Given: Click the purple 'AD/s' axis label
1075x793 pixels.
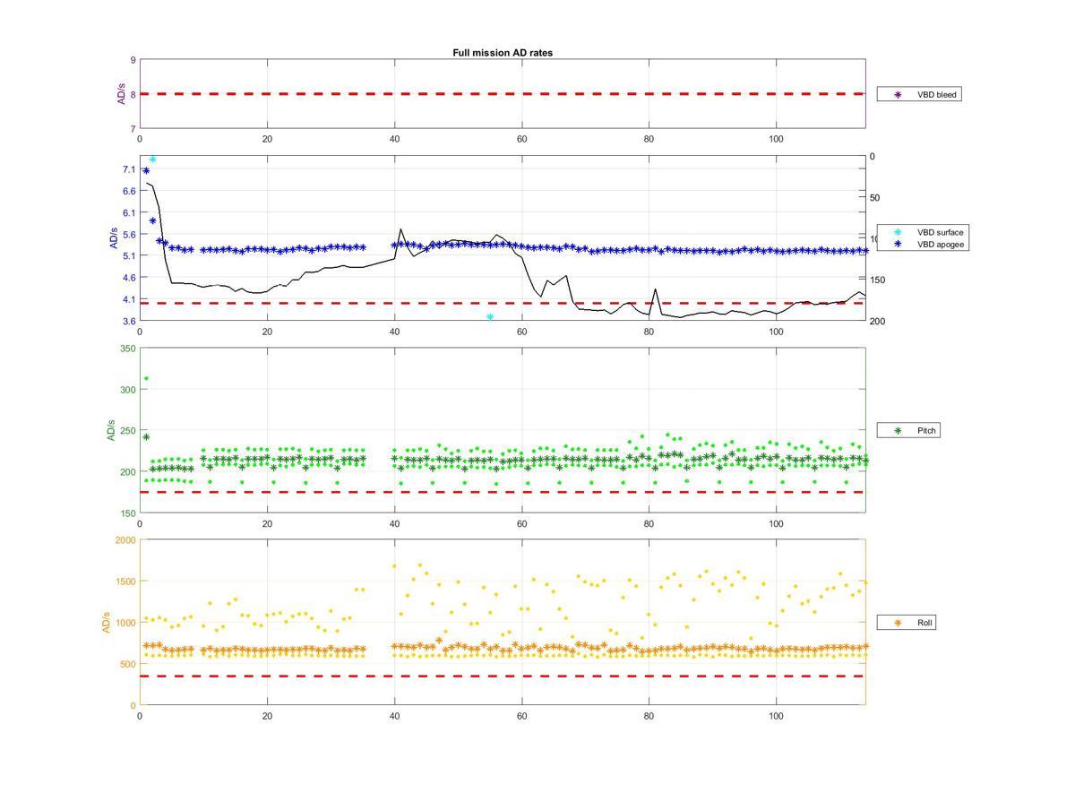Looking at the screenshot, I should tap(122, 94).
